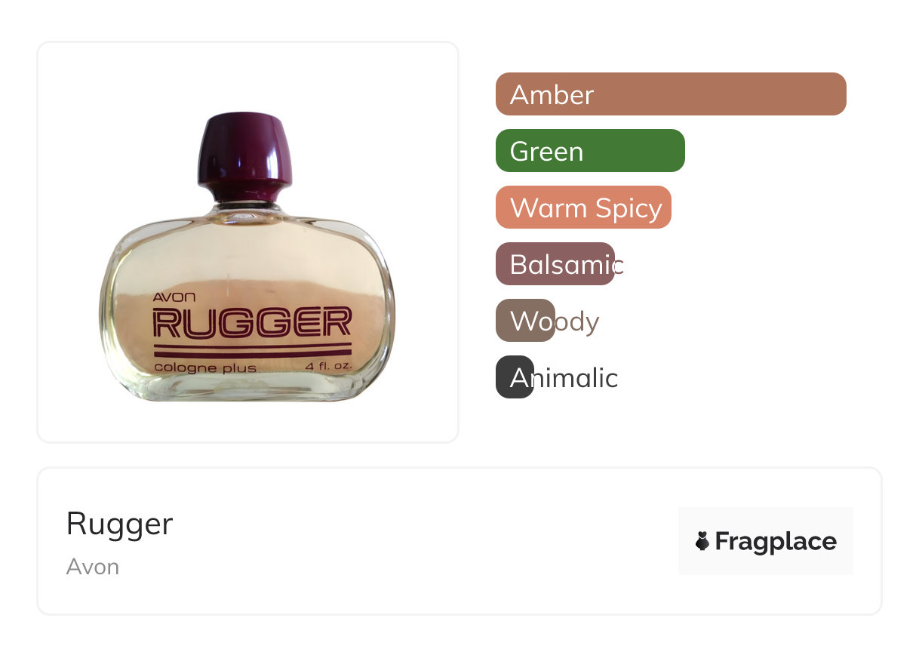Click the 'cologne plus' text on bottle
The image size is (919, 652).
point(205,368)
